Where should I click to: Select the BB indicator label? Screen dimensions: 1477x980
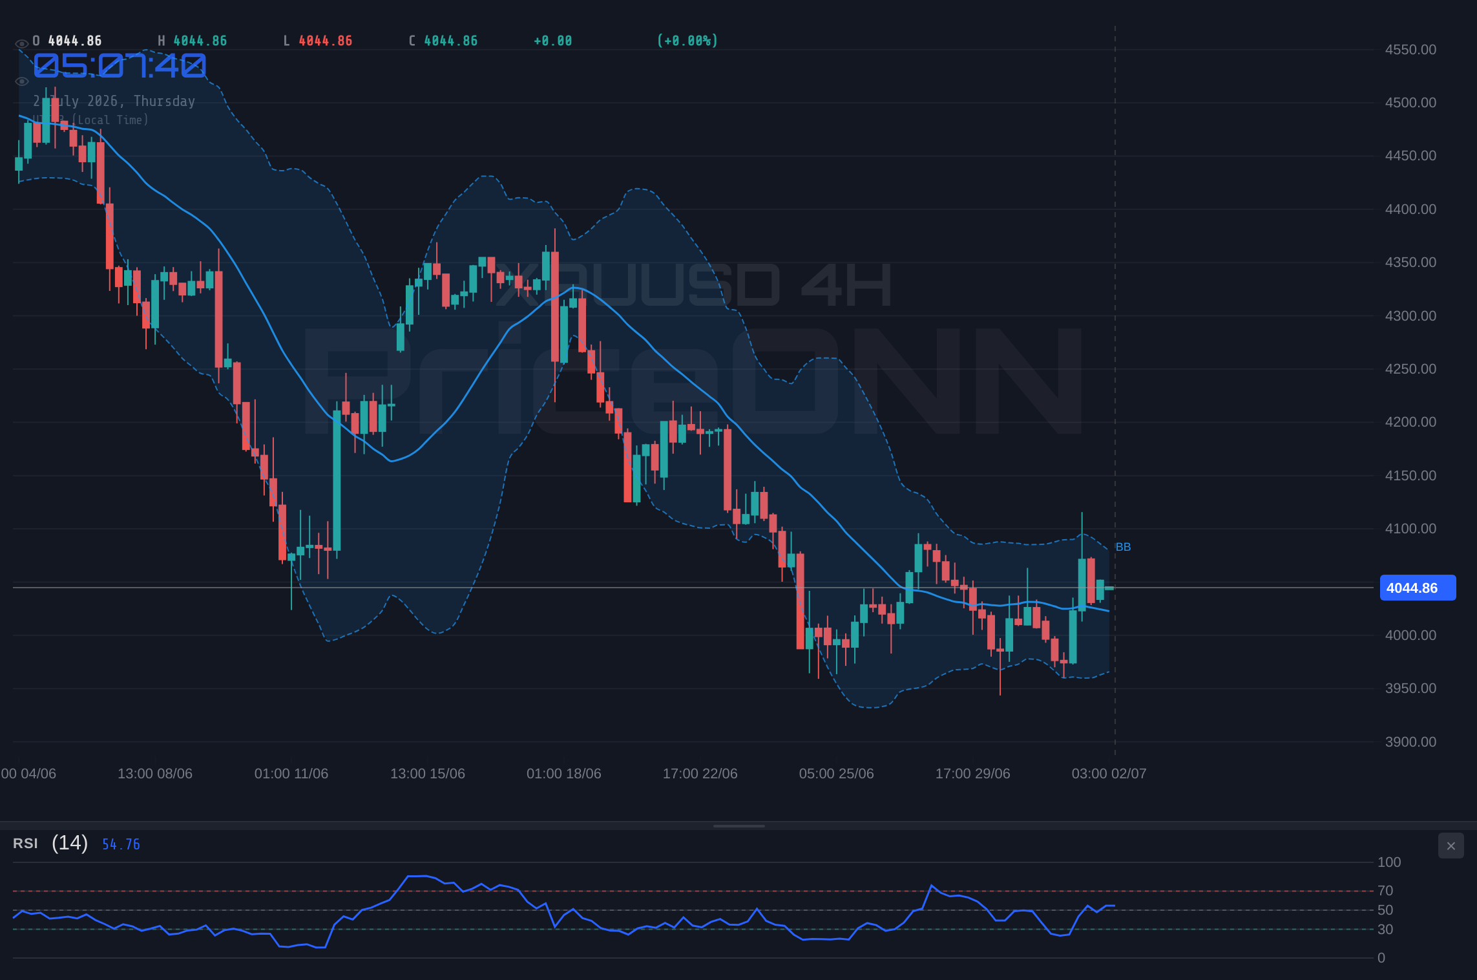click(1123, 547)
